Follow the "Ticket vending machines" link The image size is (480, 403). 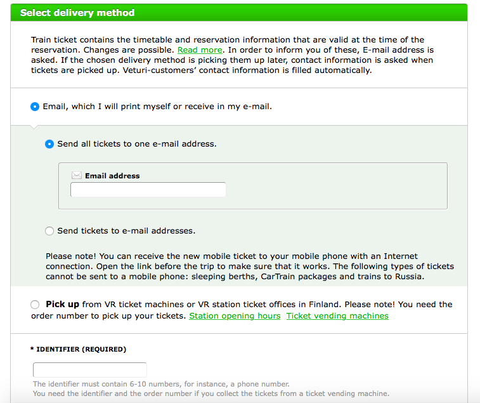point(337,315)
